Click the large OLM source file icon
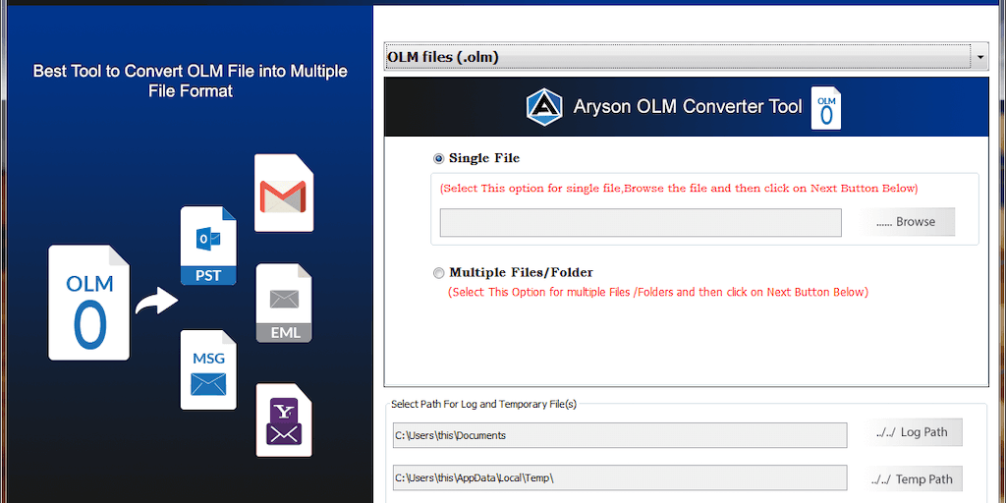Screen dimensions: 1006x503 pyautogui.click(x=89, y=303)
